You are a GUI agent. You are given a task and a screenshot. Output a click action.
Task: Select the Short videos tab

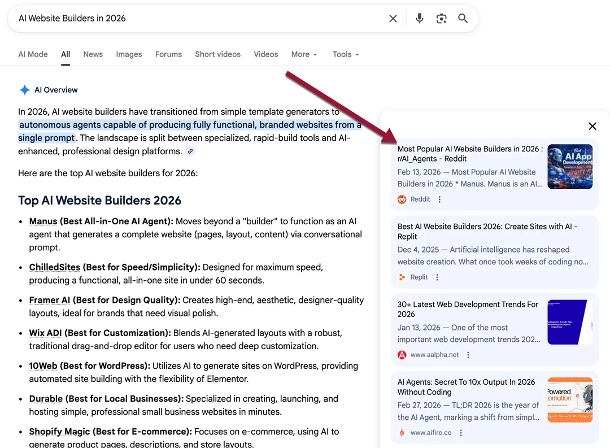coord(217,54)
